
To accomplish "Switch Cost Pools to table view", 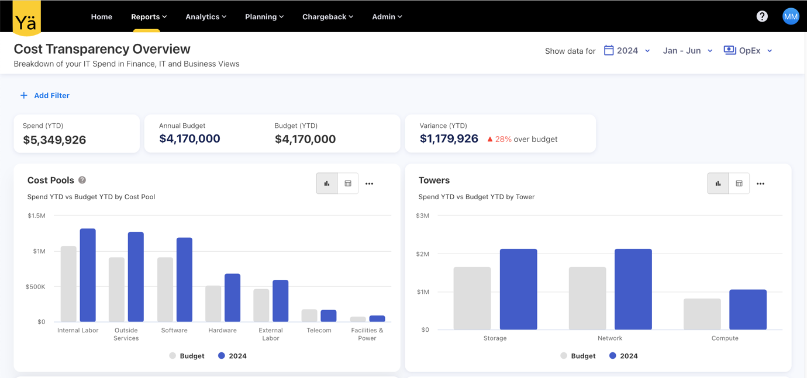I will click(x=348, y=183).
